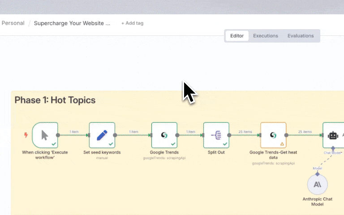
Task: Click the 'Chat Model*' connector label
Action: 333,153
